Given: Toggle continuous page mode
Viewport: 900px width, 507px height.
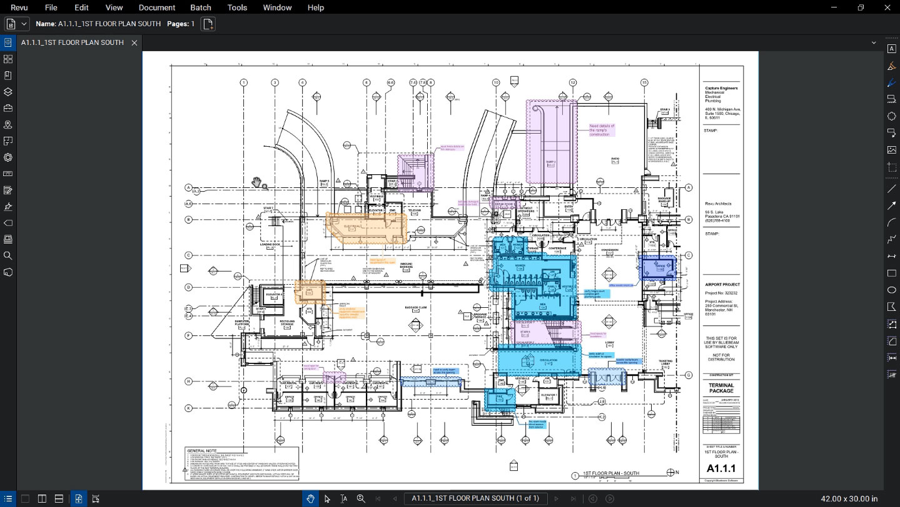Looking at the screenshot, I should [96, 499].
